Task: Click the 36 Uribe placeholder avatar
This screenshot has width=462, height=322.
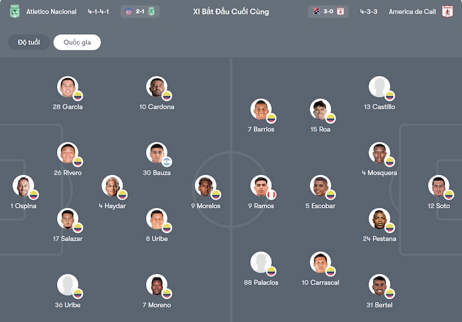Action: pos(67,285)
